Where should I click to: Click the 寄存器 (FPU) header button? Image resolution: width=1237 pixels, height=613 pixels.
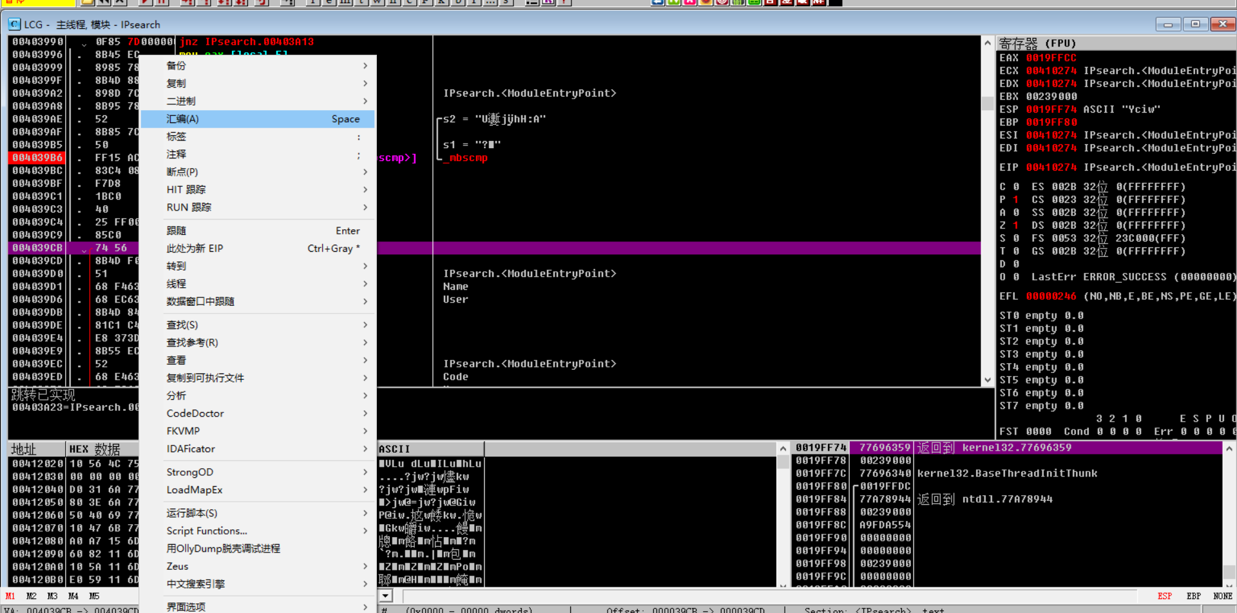(x=1117, y=43)
